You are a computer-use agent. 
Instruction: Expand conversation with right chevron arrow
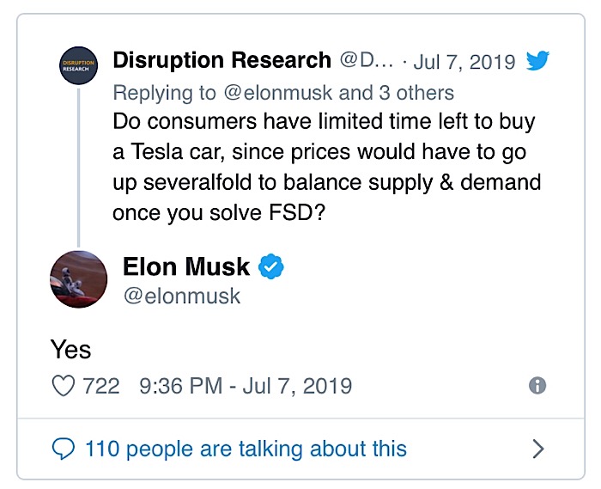click(x=538, y=448)
